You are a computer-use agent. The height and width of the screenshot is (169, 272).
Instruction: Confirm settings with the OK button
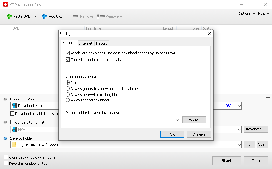[172, 134]
